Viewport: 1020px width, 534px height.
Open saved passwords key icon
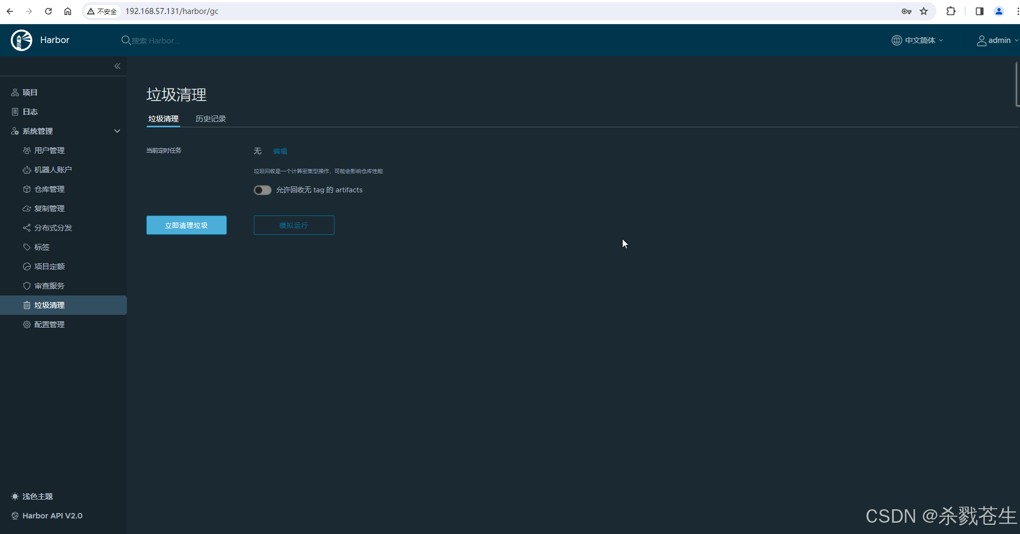coord(907,11)
